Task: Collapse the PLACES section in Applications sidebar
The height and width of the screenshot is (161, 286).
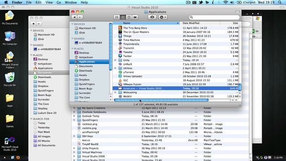Action: (72, 49)
